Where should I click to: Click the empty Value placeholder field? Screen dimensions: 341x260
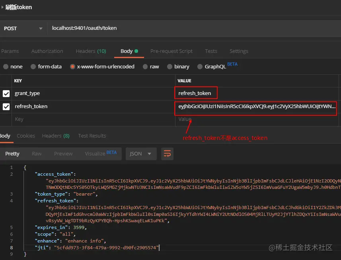click(257, 119)
